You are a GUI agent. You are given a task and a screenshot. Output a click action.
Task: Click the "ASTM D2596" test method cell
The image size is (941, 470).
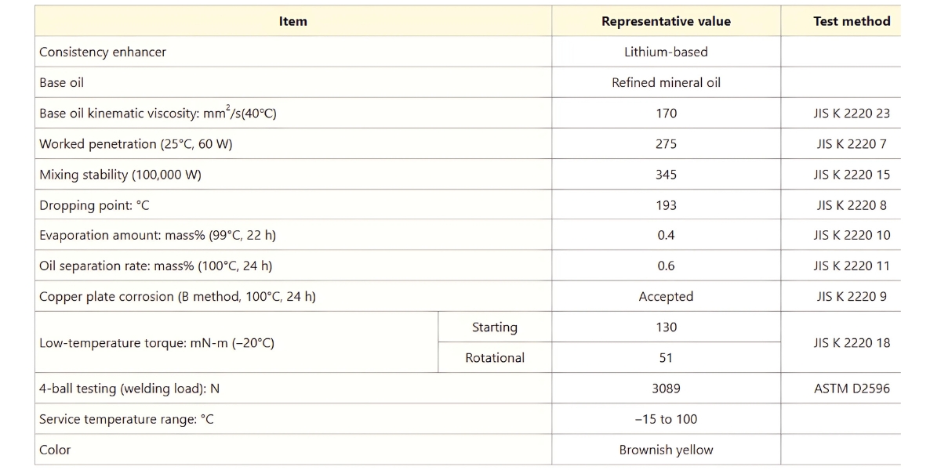click(852, 389)
